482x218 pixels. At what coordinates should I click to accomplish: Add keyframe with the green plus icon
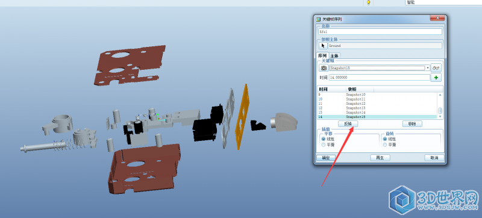pyautogui.click(x=436, y=78)
